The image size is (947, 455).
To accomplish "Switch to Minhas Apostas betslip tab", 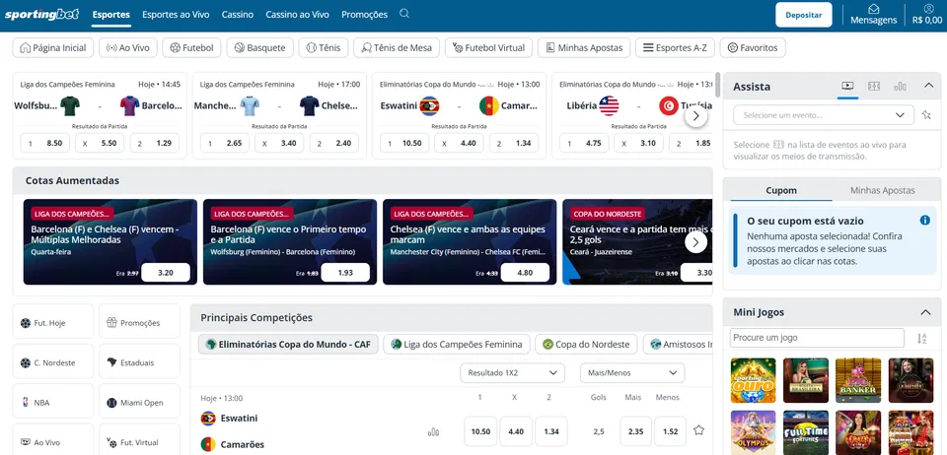I will [882, 190].
